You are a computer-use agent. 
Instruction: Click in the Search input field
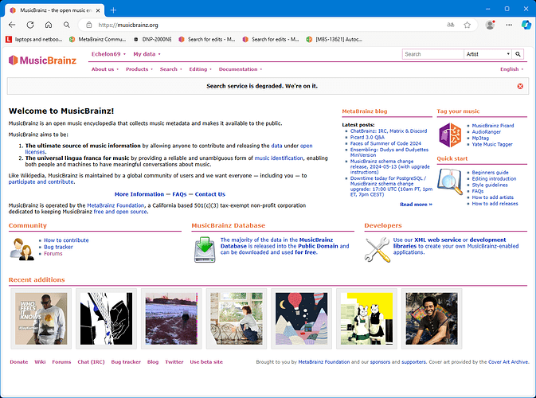(432, 54)
